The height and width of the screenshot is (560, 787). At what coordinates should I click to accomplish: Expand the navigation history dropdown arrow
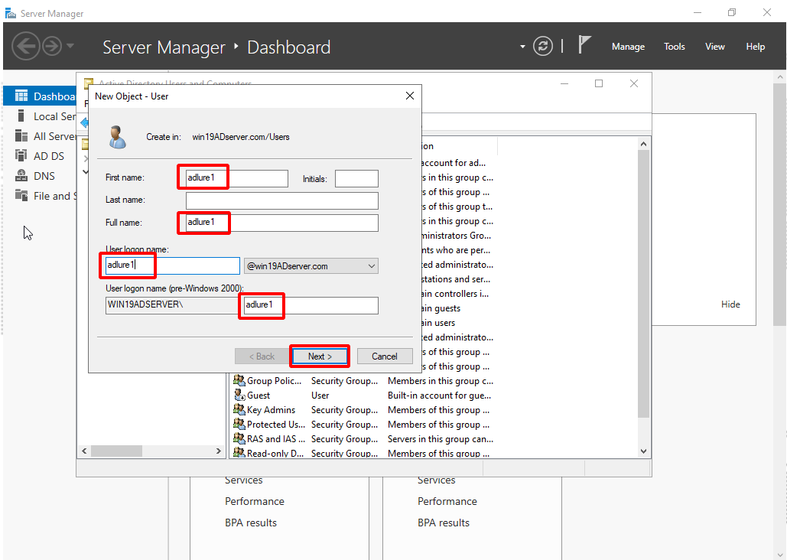tap(70, 47)
